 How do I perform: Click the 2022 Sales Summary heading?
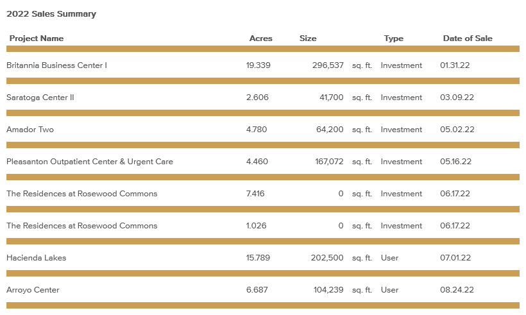pos(51,14)
